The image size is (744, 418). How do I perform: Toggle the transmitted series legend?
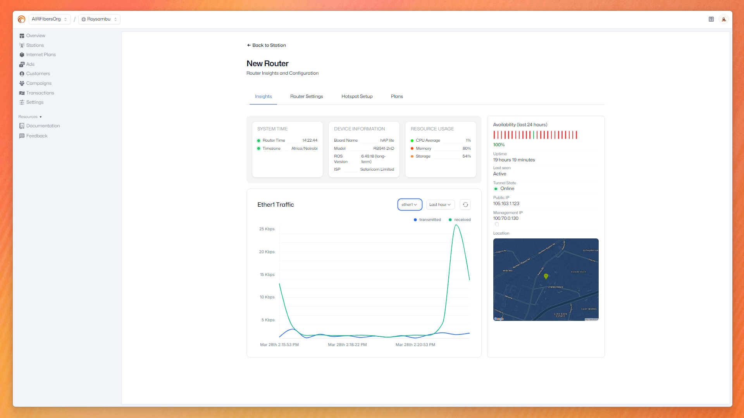tap(427, 220)
